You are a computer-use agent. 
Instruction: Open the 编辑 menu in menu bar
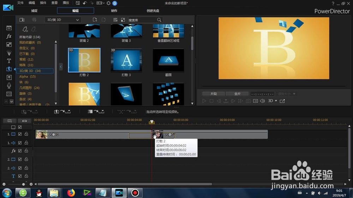tap(32, 3)
